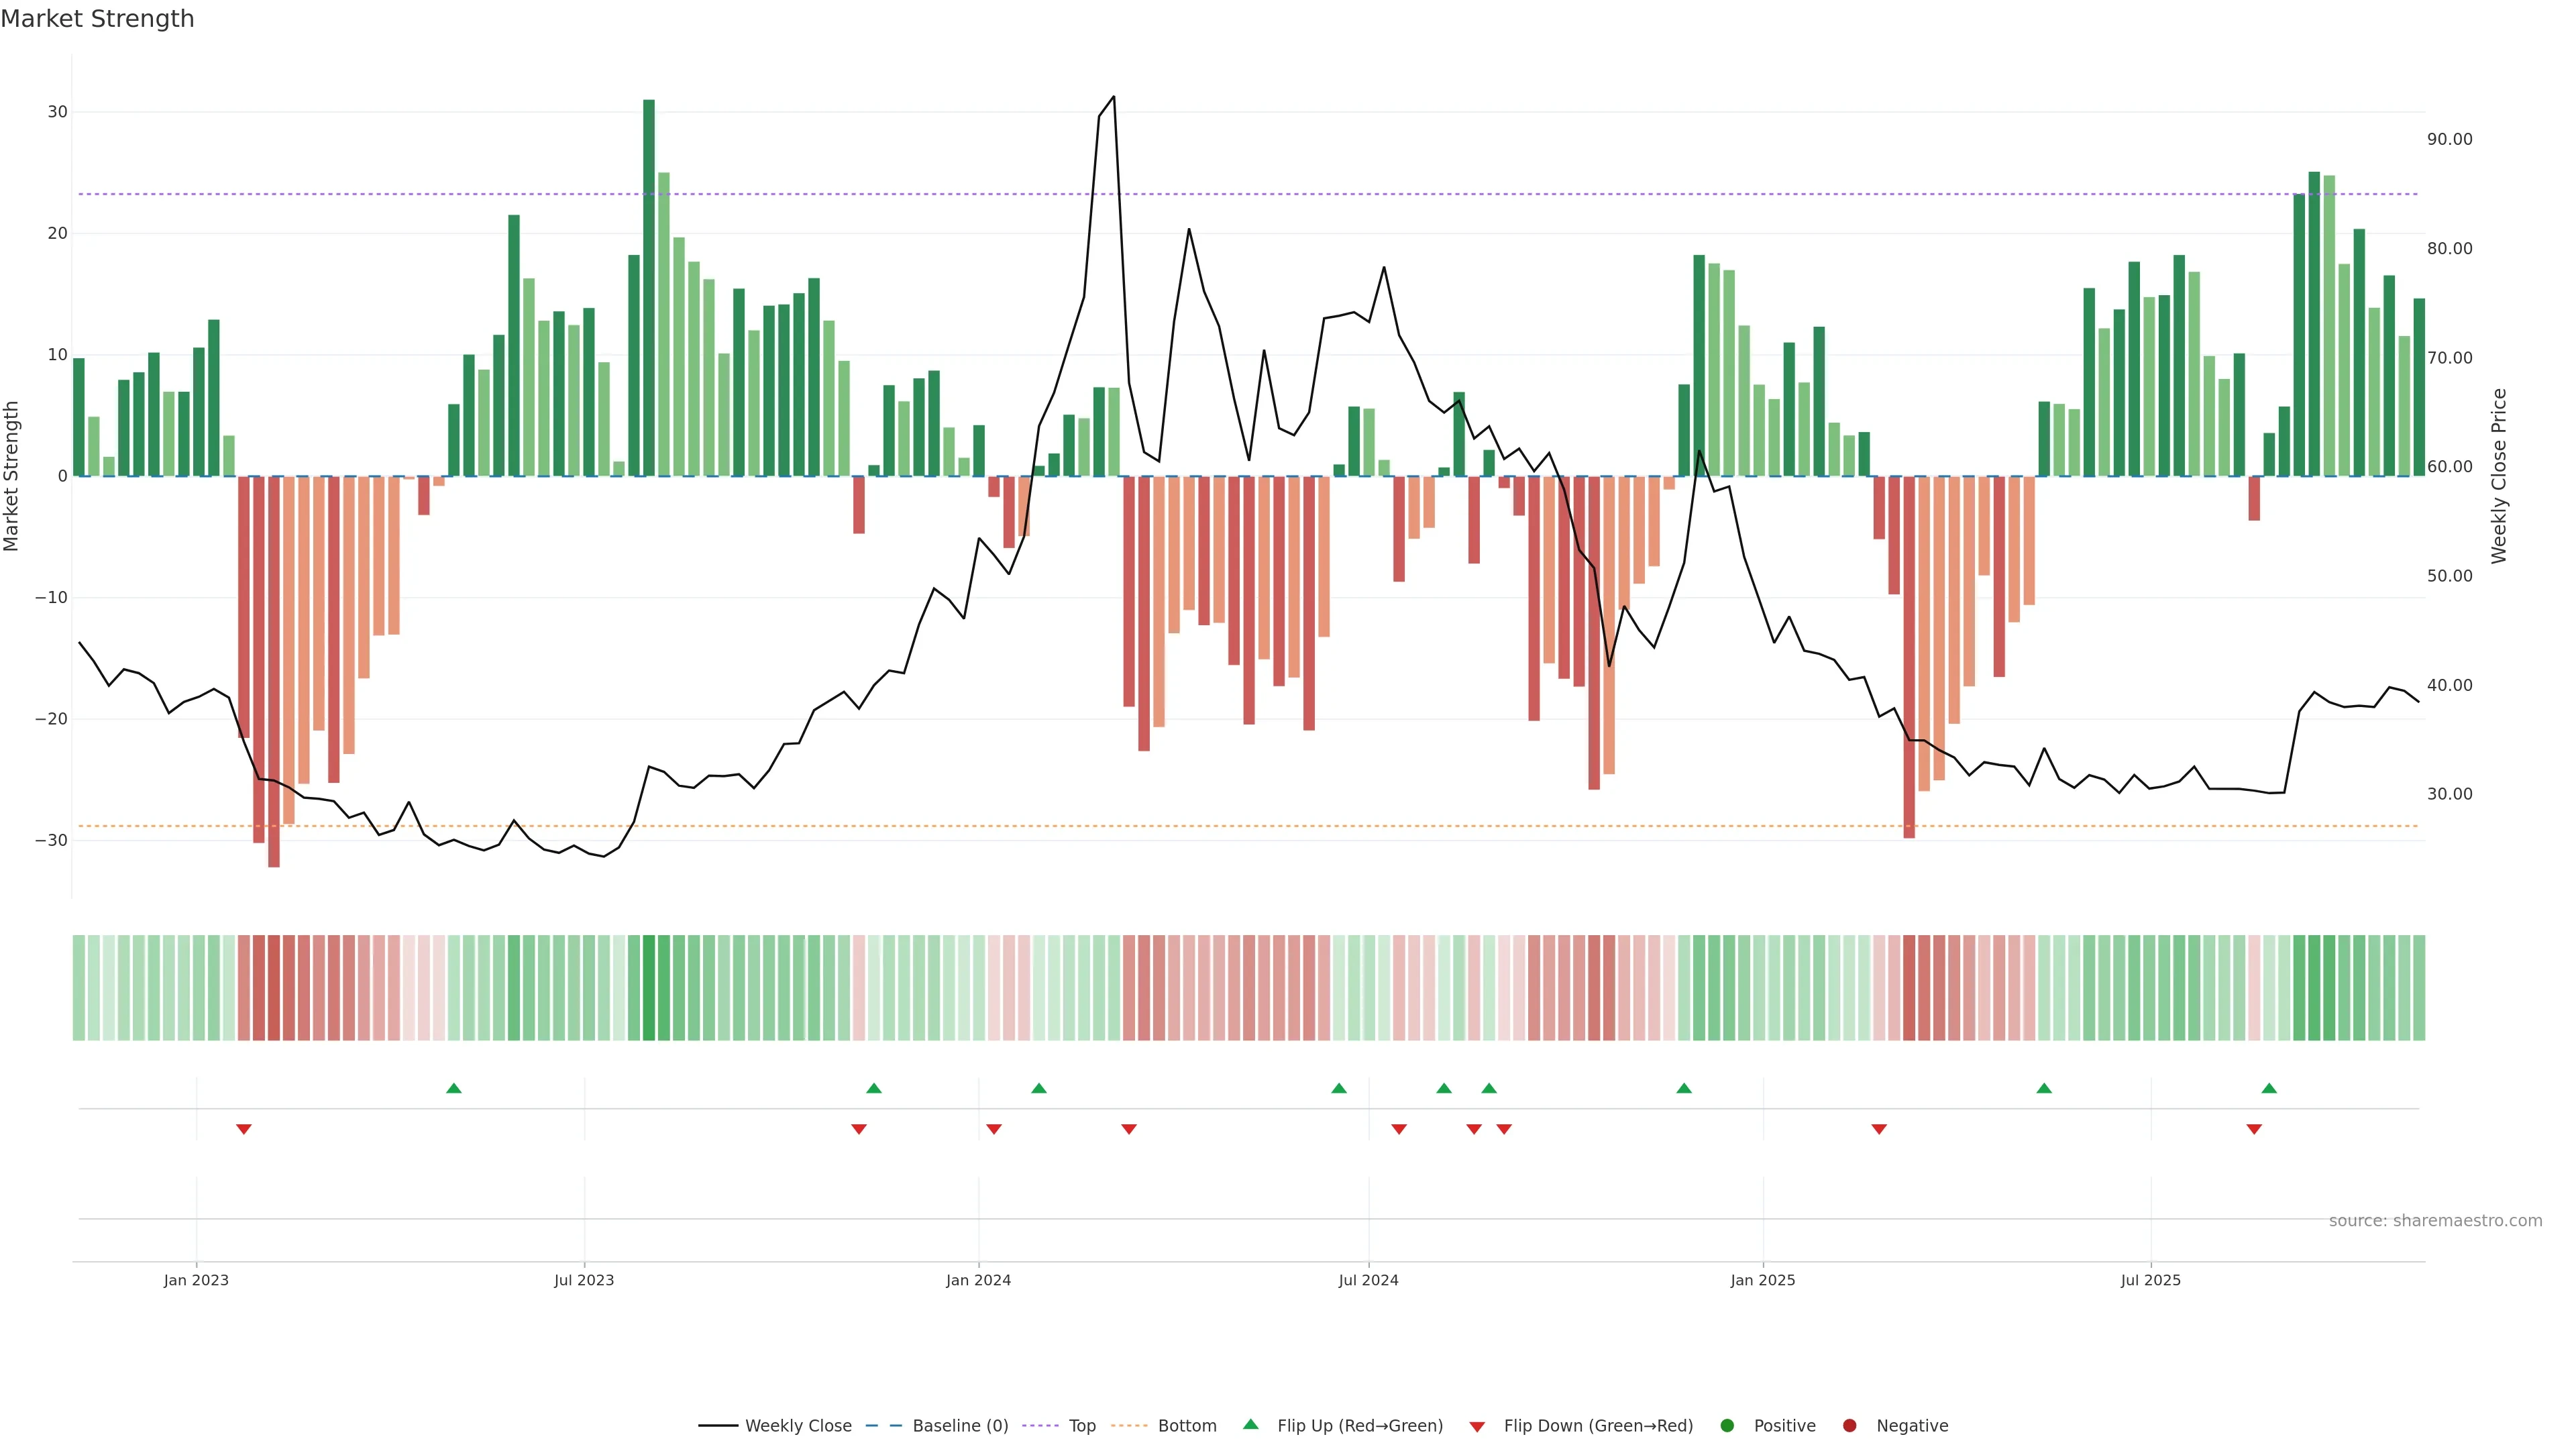Click source: sharemaestro.com text
The image size is (2576, 1449).
pos(2435,1220)
